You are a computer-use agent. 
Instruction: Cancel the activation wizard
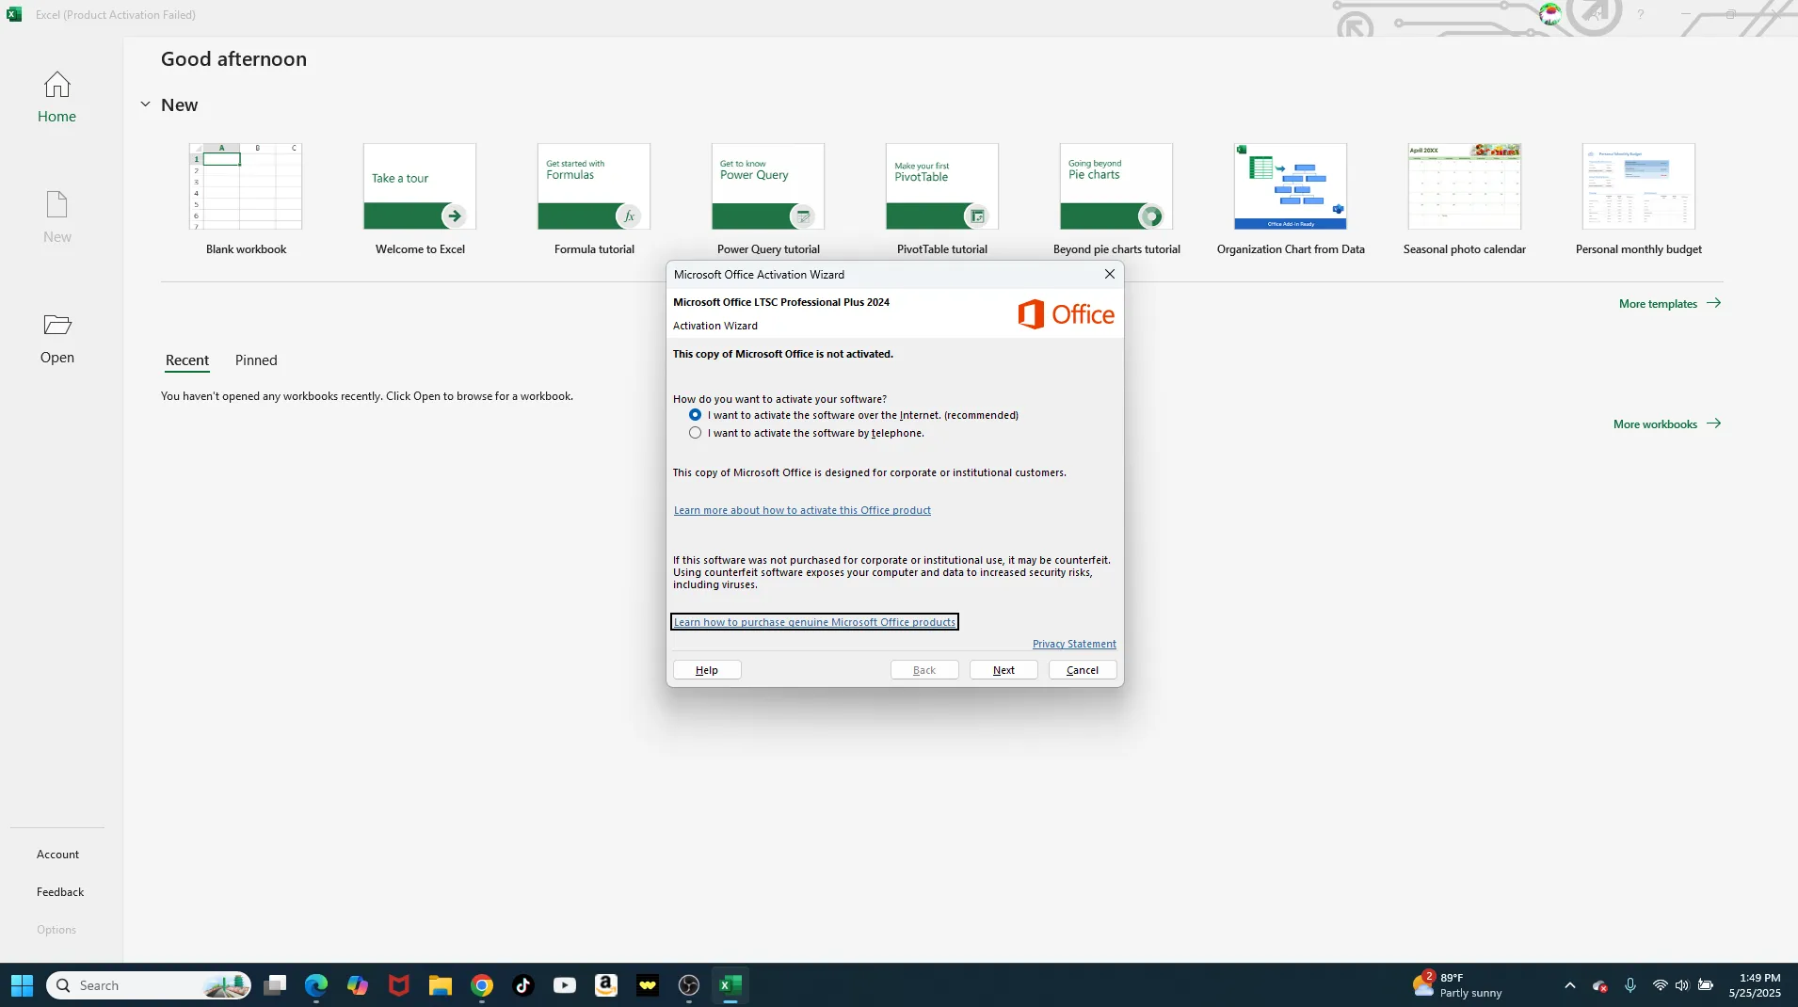pyautogui.click(x=1083, y=670)
